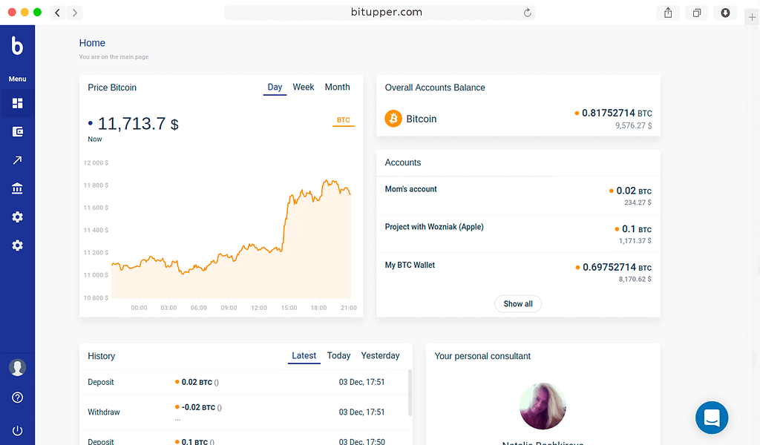Open the chat support bubble button
This screenshot has width=760, height=445.
(x=712, y=418)
